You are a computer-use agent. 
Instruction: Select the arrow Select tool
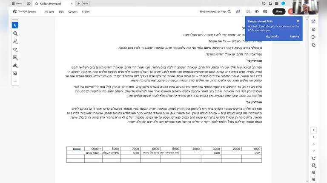point(15,25)
